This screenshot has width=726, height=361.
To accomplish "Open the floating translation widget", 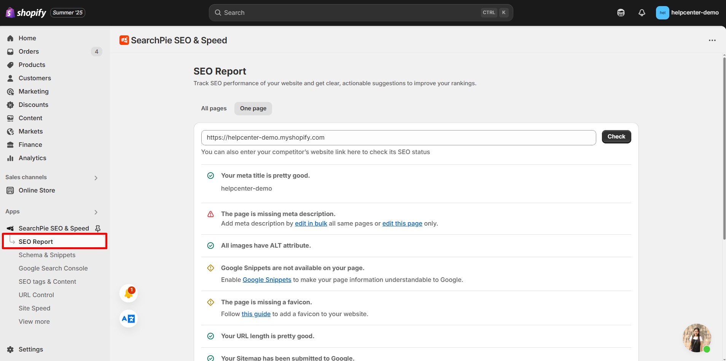I will [x=128, y=319].
